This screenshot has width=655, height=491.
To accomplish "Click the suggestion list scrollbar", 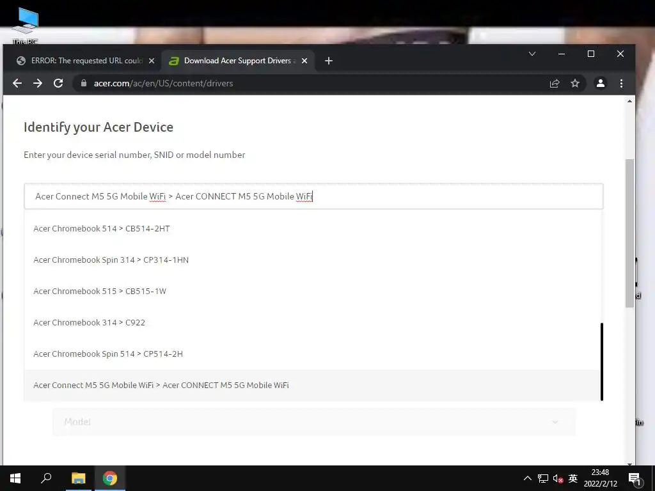I will coord(602,361).
